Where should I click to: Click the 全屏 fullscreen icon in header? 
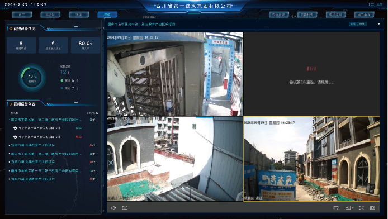tap(372, 4)
